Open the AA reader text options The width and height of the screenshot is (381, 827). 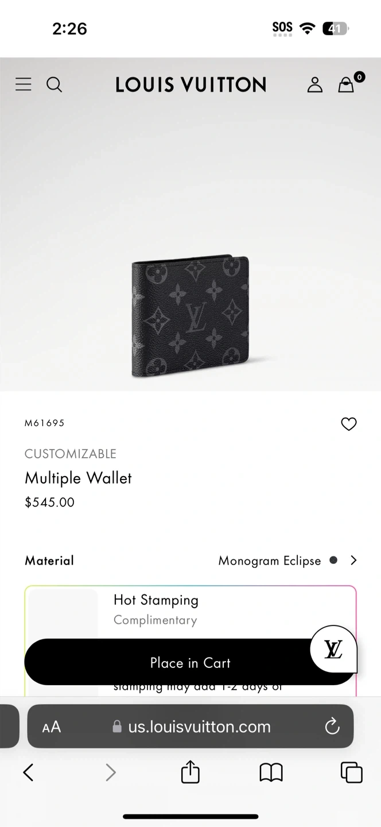pos(52,727)
